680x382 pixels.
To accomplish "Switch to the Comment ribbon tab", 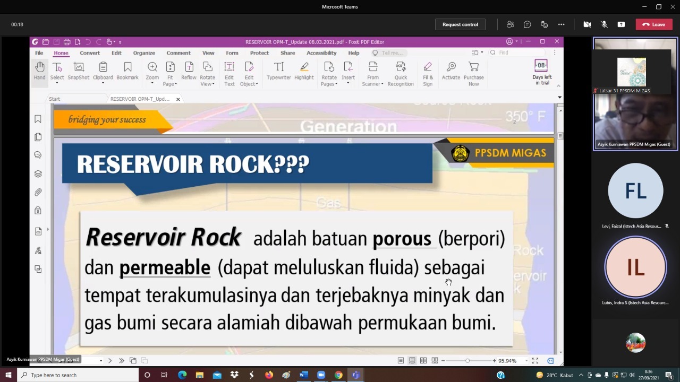I will point(178,53).
